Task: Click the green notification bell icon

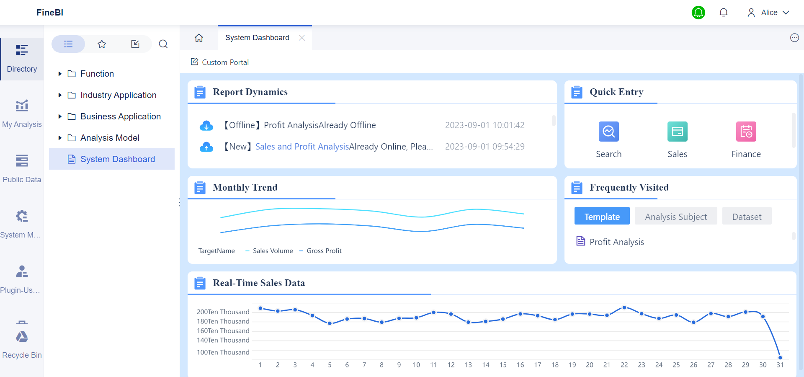Action: click(x=698, y=13)
